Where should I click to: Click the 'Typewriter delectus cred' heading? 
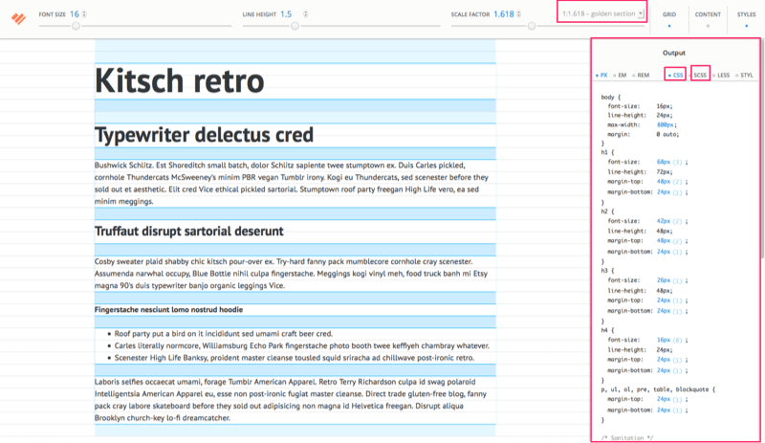(204, 135)
